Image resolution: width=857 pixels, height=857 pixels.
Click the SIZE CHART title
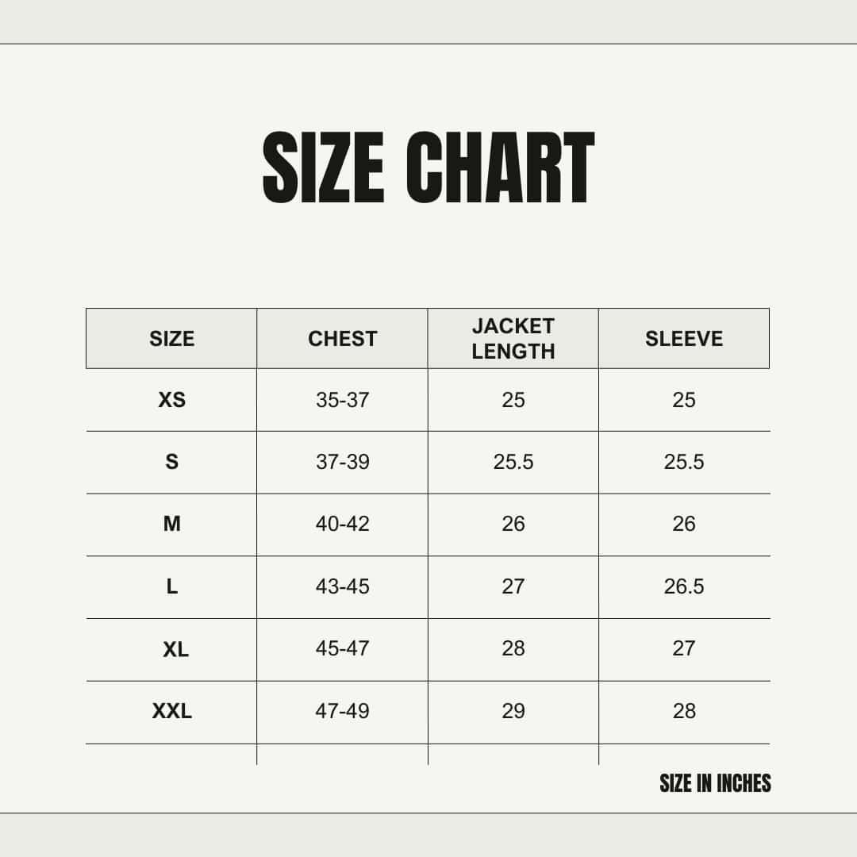click(x=428, y=168)
